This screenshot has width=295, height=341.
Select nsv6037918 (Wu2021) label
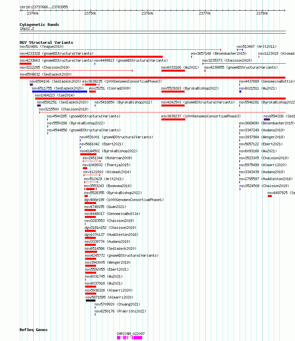pos(104,283)
